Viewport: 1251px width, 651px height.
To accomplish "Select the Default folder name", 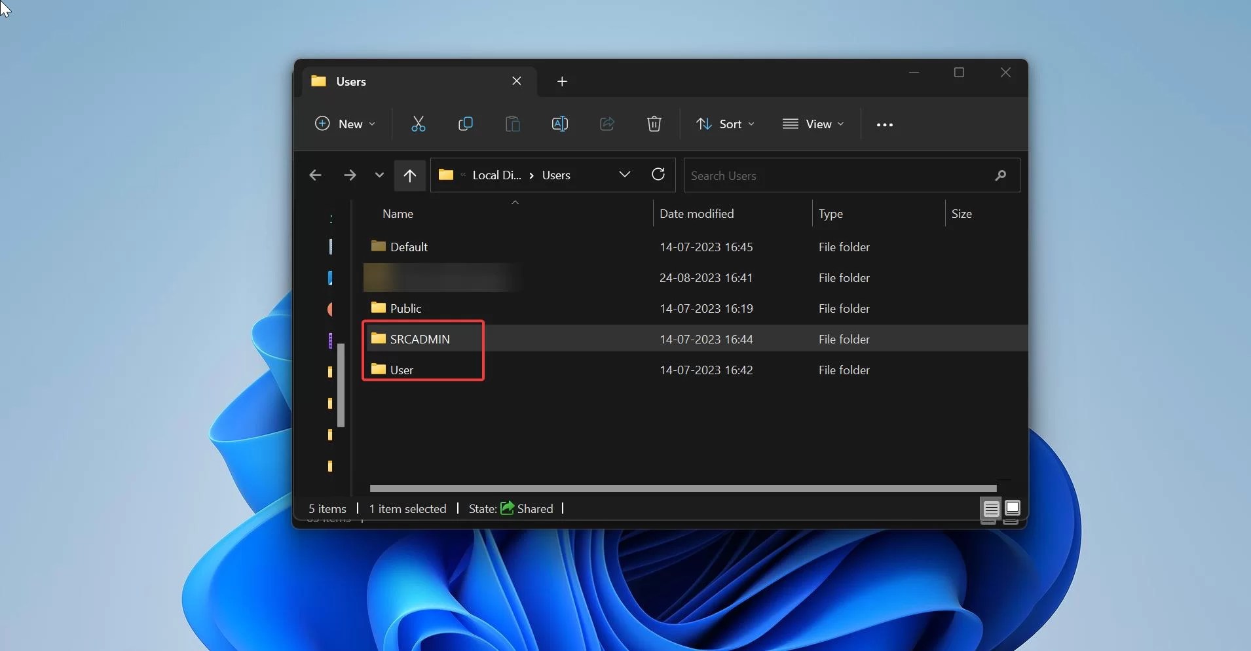I will pyautogui.click(x=409, y=247).
